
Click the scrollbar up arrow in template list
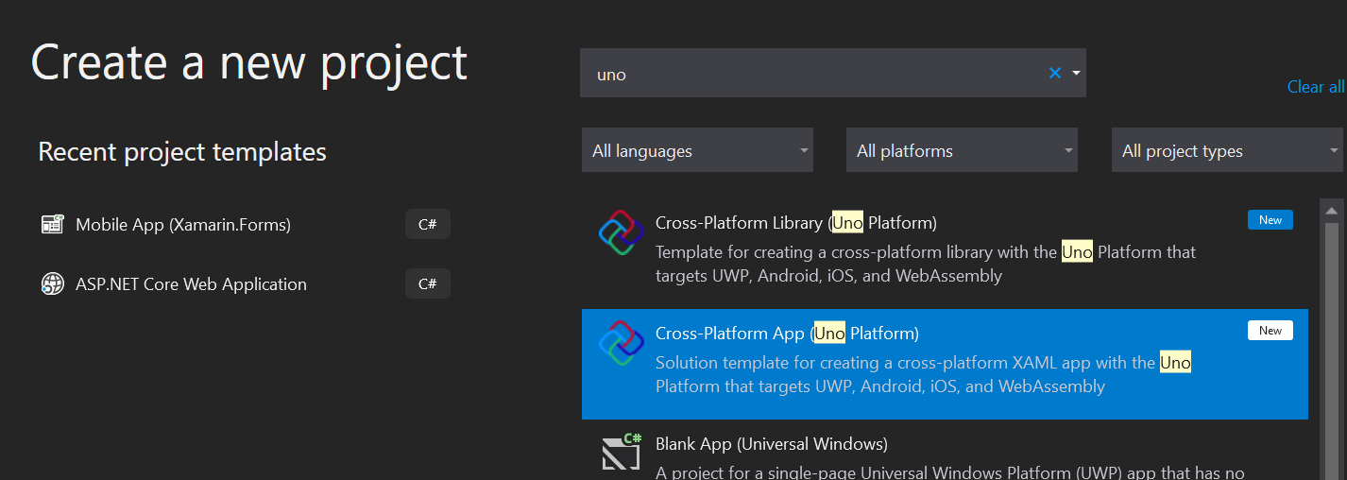1332,210
